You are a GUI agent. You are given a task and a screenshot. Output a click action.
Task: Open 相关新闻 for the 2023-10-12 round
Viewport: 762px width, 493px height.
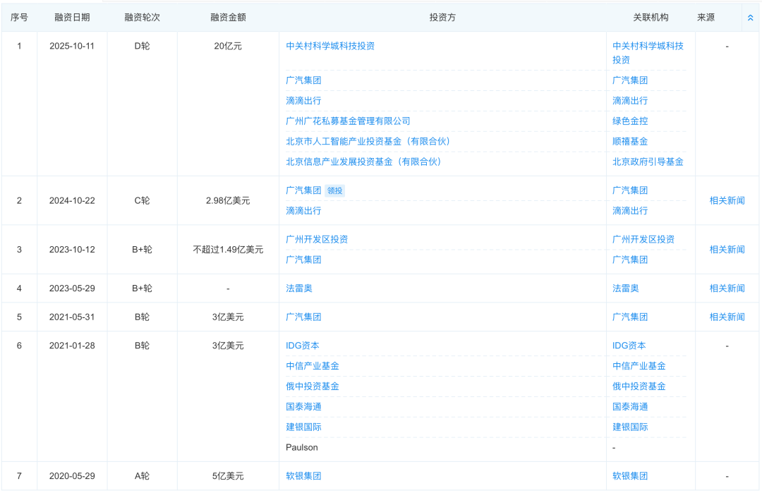[x=727, y=249]
